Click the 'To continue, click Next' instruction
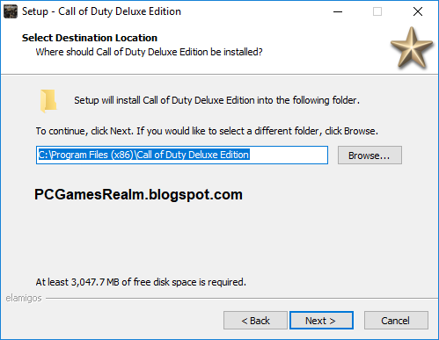 [207, 131]
